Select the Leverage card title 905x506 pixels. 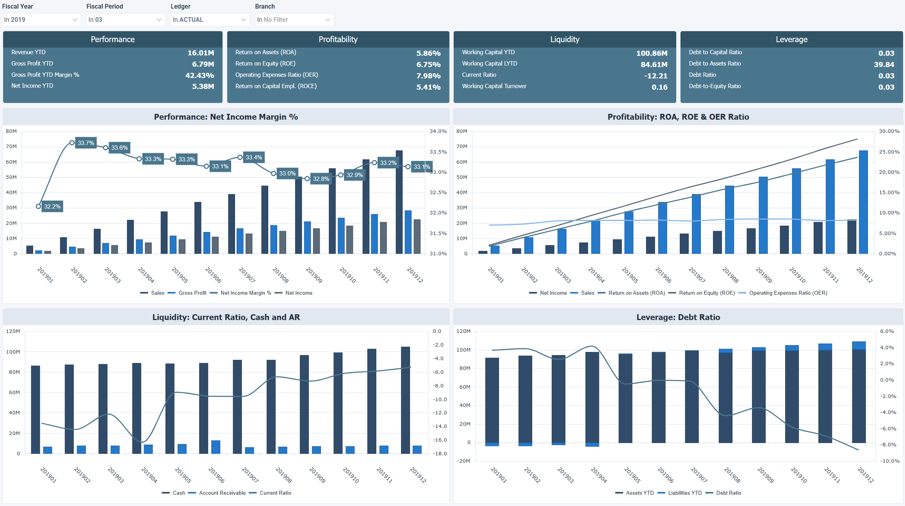791,39
